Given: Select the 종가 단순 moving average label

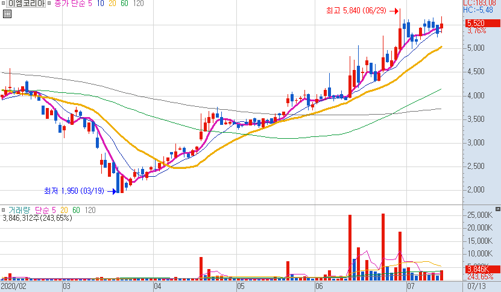Looking at the screenshot, I should click(x=71, y=4).
